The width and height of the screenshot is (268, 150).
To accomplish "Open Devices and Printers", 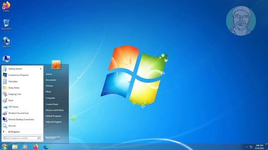I will [x=55, y=110].
